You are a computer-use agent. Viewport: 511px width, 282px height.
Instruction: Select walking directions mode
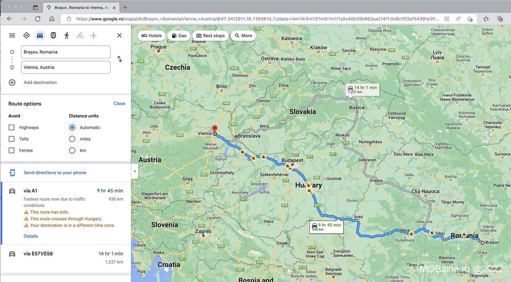[x=66, y=35]
